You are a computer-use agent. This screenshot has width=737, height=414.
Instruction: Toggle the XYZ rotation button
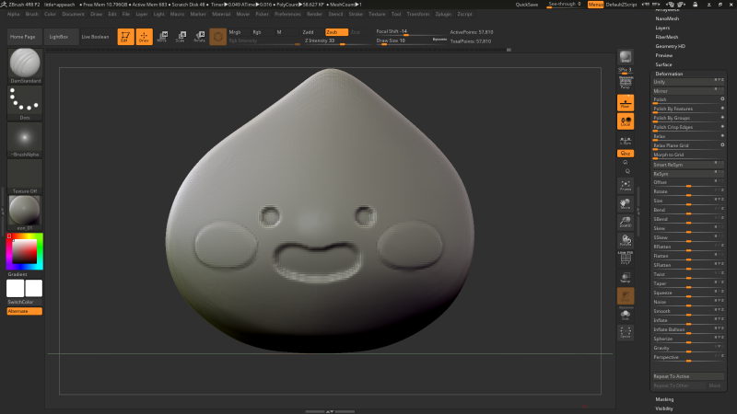click(626, 154)
